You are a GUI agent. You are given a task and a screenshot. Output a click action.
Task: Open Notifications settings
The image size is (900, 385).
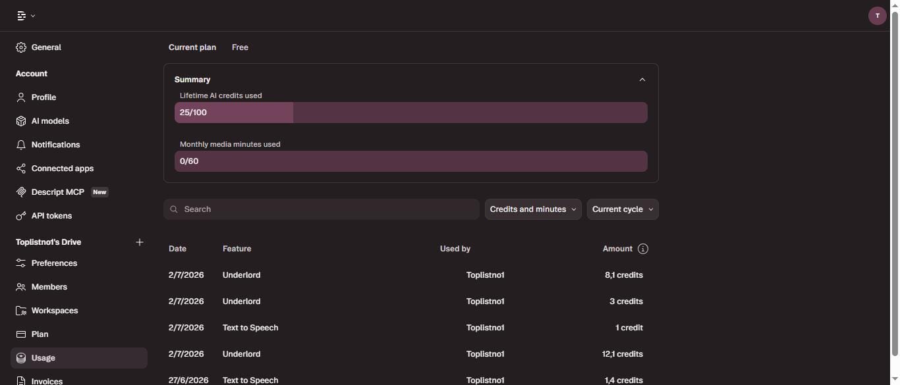tap(79, 145)
